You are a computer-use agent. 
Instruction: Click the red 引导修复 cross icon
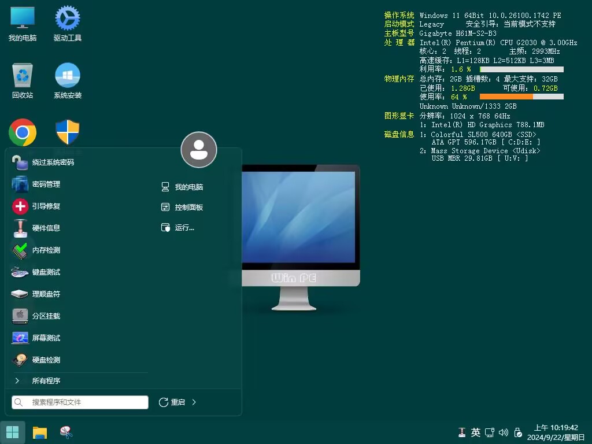20,206
